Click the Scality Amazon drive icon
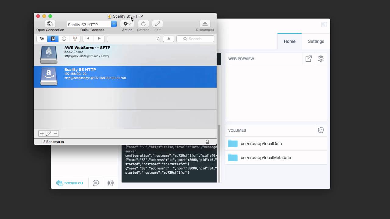 click(49, 77)
